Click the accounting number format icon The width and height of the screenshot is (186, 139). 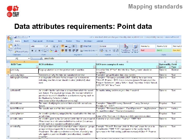(101, 51)
